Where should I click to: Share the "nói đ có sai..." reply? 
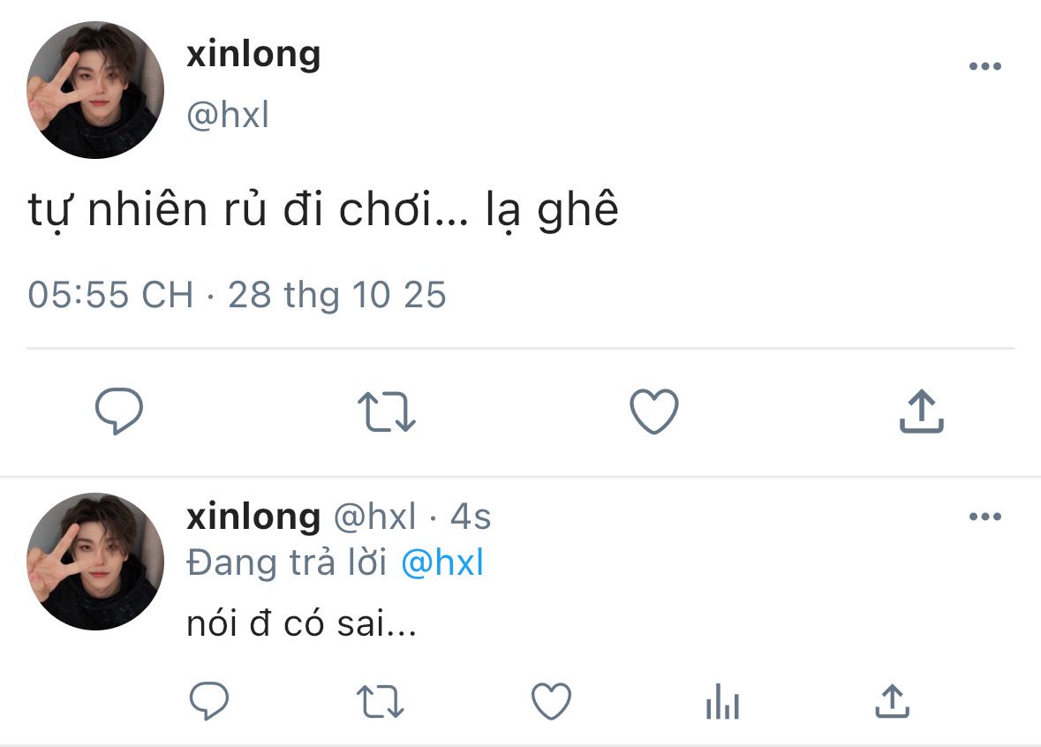click(892, 702)
